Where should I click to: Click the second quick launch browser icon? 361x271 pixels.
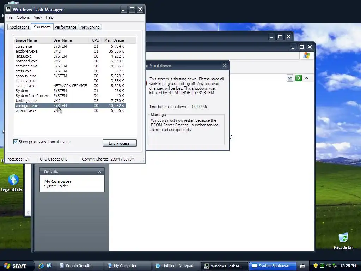(49, 266)
